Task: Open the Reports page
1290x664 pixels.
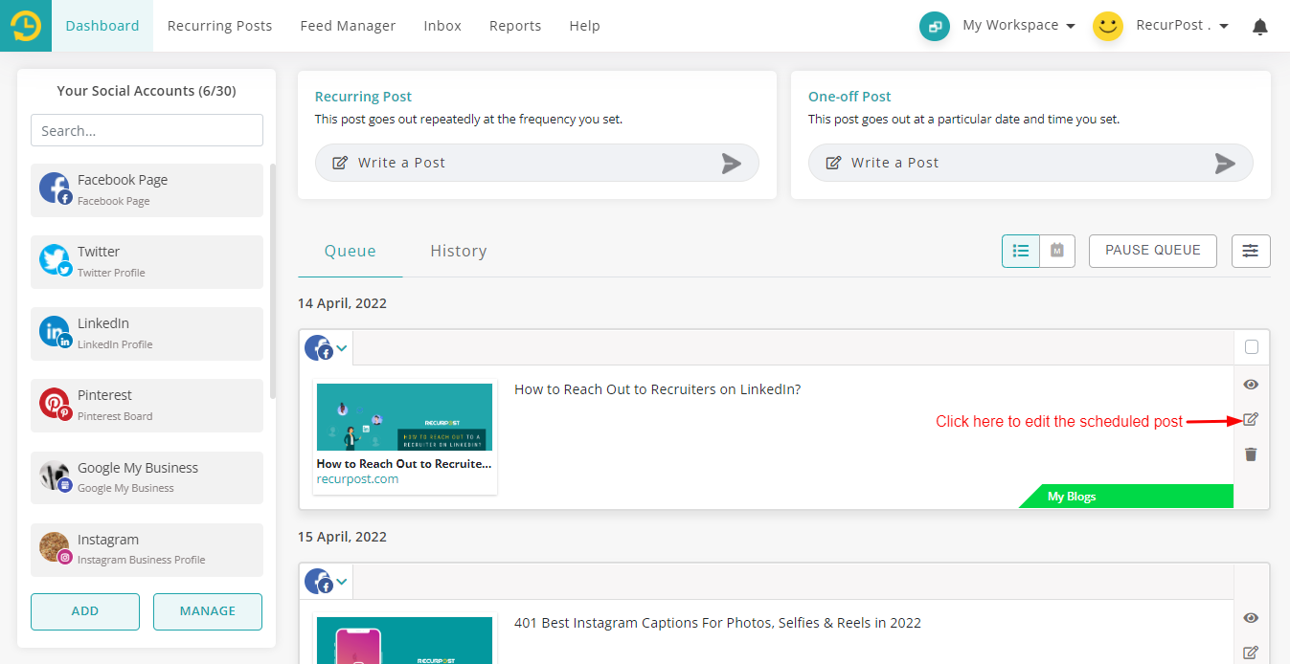Action: click(515, 26)
